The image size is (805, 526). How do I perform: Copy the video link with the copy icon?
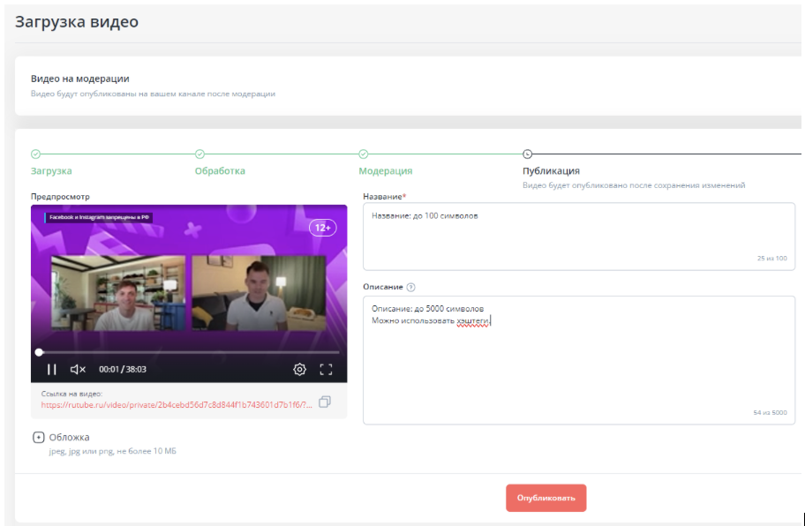(325, 402)
